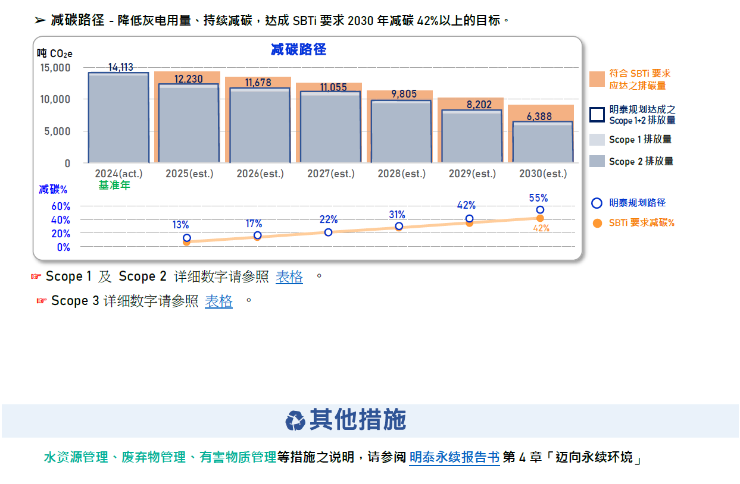Click the blue 减碳路径 chart title
The width and height of the screenshot is (740, 484).
click(x=298, y=50)
